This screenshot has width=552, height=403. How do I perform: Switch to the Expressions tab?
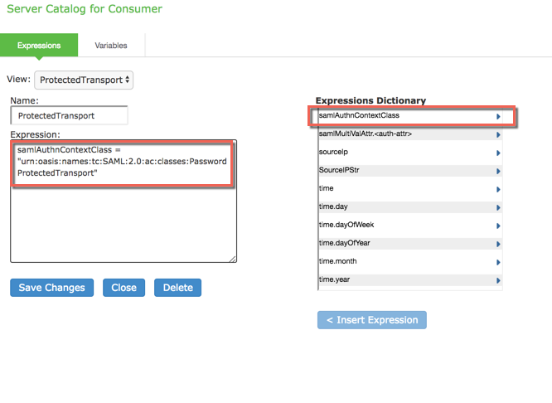pyautogui.click(x=39, y=46)
